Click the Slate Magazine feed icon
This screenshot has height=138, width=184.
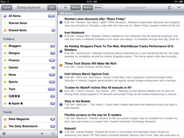5,119
